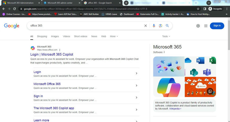230x122 pixels.
Task: Open Google quick settings gear
Action: 198,26
